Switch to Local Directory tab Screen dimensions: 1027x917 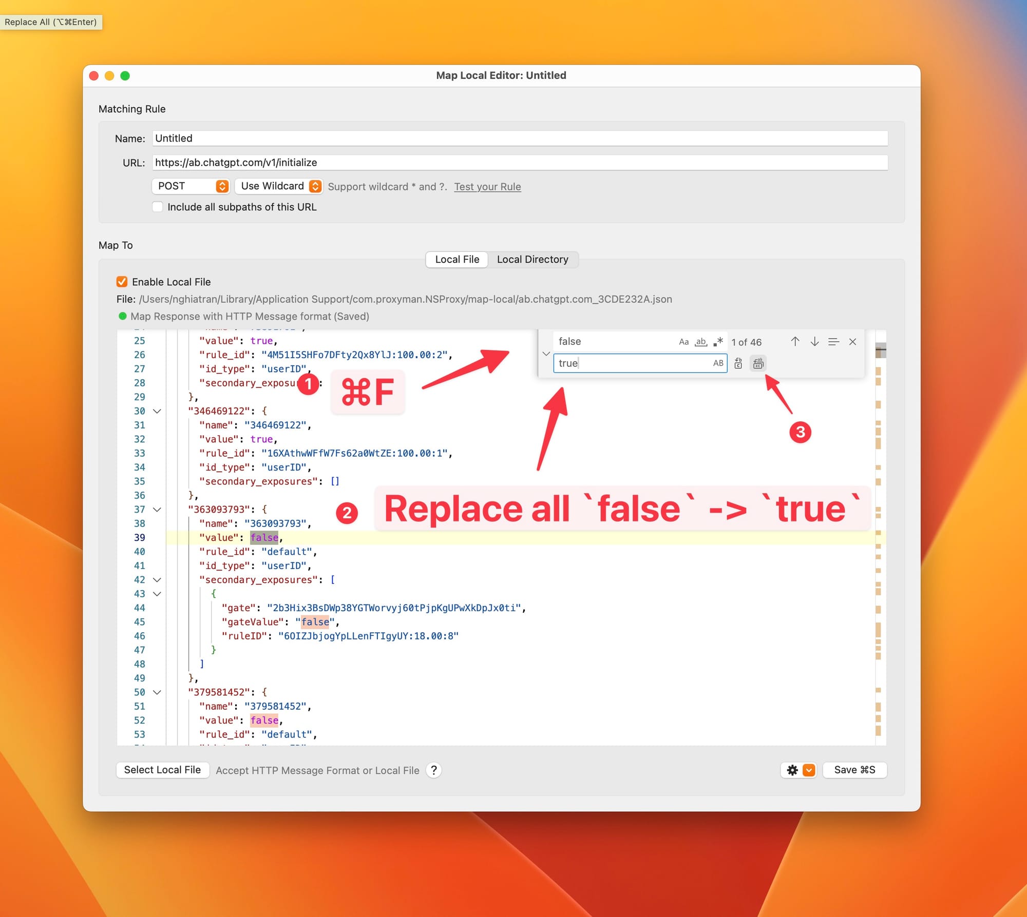[x=532, y=260]
